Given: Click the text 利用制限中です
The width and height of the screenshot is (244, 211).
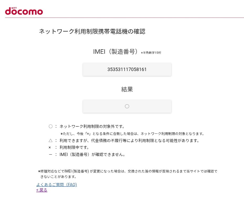Looking at the screenshot, I should pyautogui.click(x=74, y=148).
